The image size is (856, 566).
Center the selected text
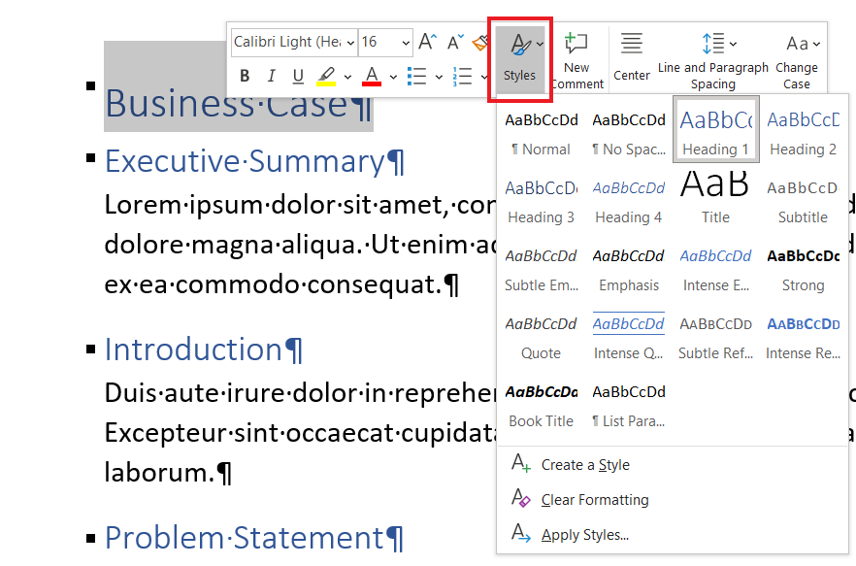pos(632,58)
